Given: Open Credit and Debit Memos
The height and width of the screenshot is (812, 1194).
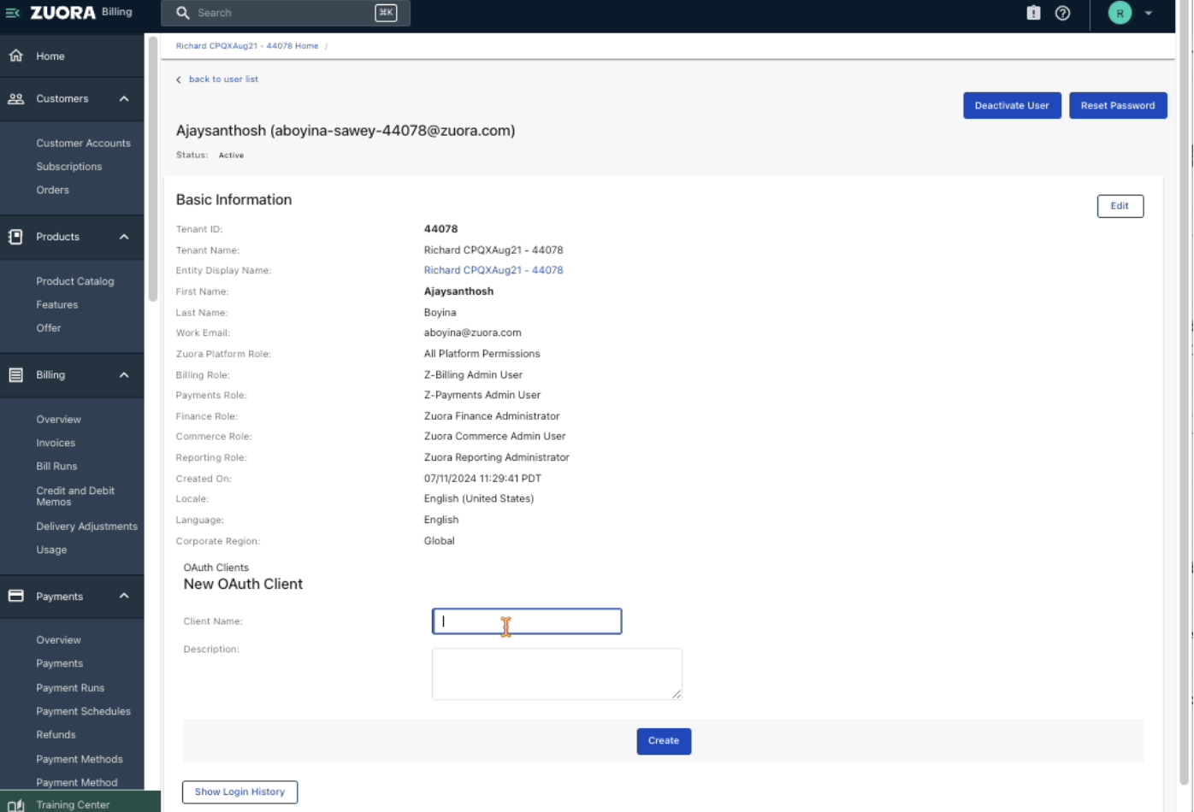Looking at the screenshot, I should tap(75, 496).
